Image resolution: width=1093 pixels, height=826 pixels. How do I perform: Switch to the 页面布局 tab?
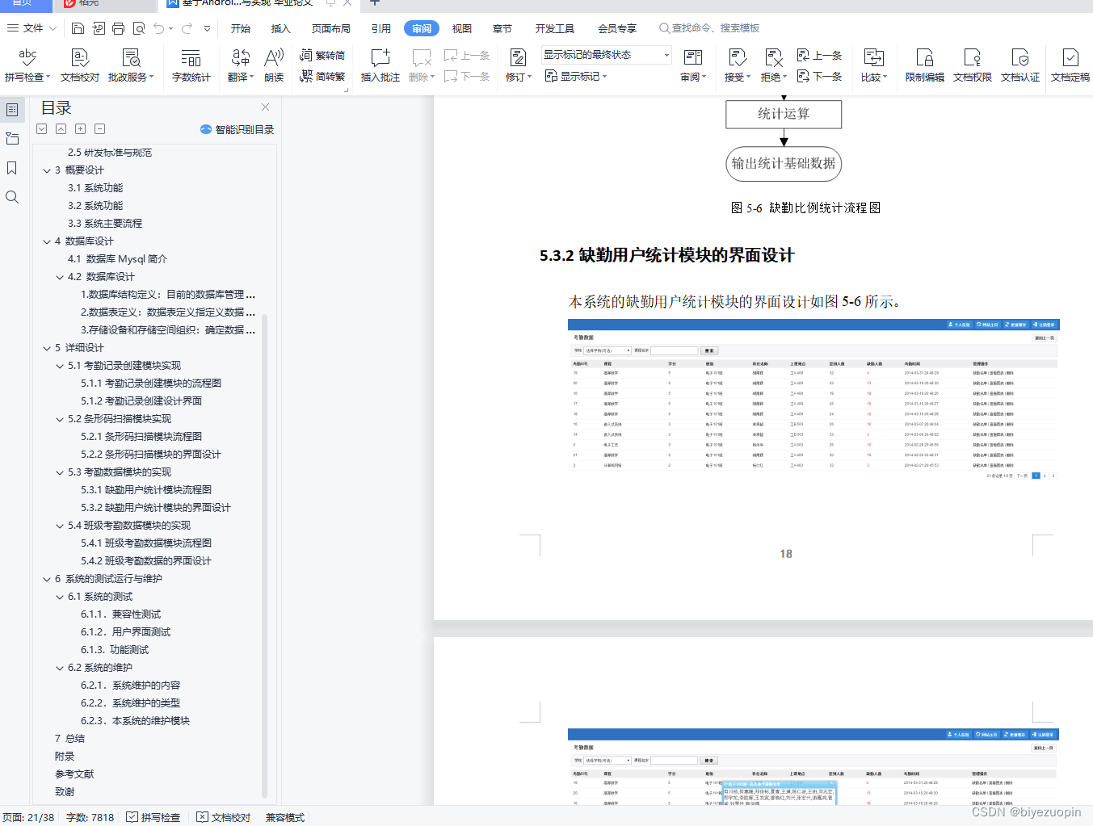331,28
